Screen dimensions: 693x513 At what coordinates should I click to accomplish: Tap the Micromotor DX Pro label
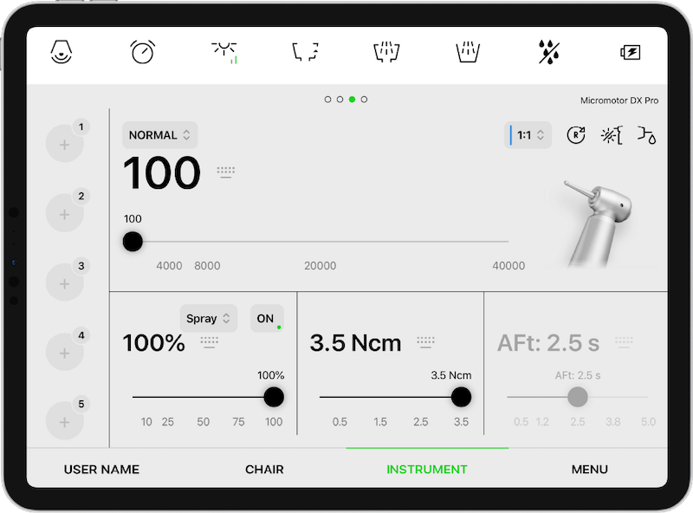(x=619, y=101)
